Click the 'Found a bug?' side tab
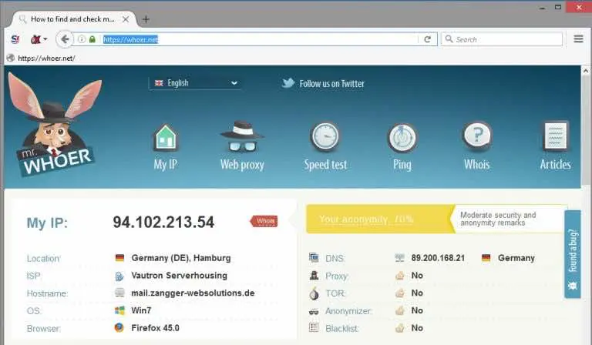The height and width of the screenshot is (345, 592). click(573, 254)
